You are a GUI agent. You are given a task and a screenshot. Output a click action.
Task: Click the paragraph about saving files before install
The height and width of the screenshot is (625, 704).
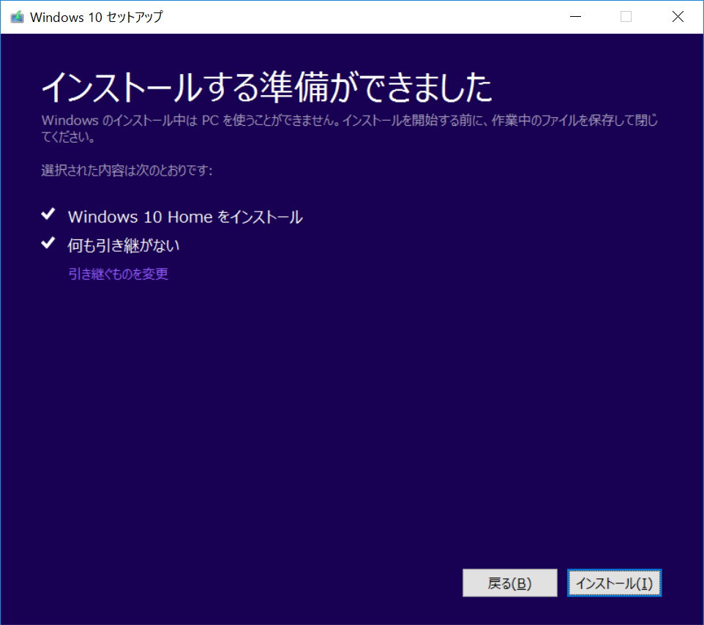pos(349,128)
